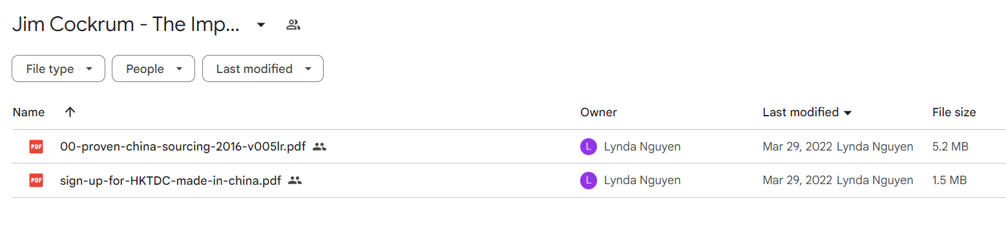Open 00-proven-china-sourcing-2016-v005lr.pdf file
This screenshot has width=1006, height=241.
183,147
